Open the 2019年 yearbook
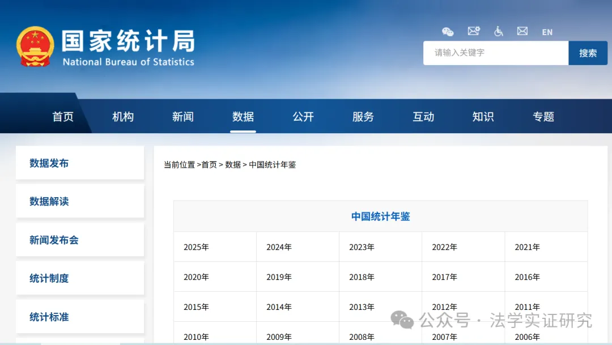Image resolution: width=612 pixels, height=345 pixels. click(x=279, y=277)
